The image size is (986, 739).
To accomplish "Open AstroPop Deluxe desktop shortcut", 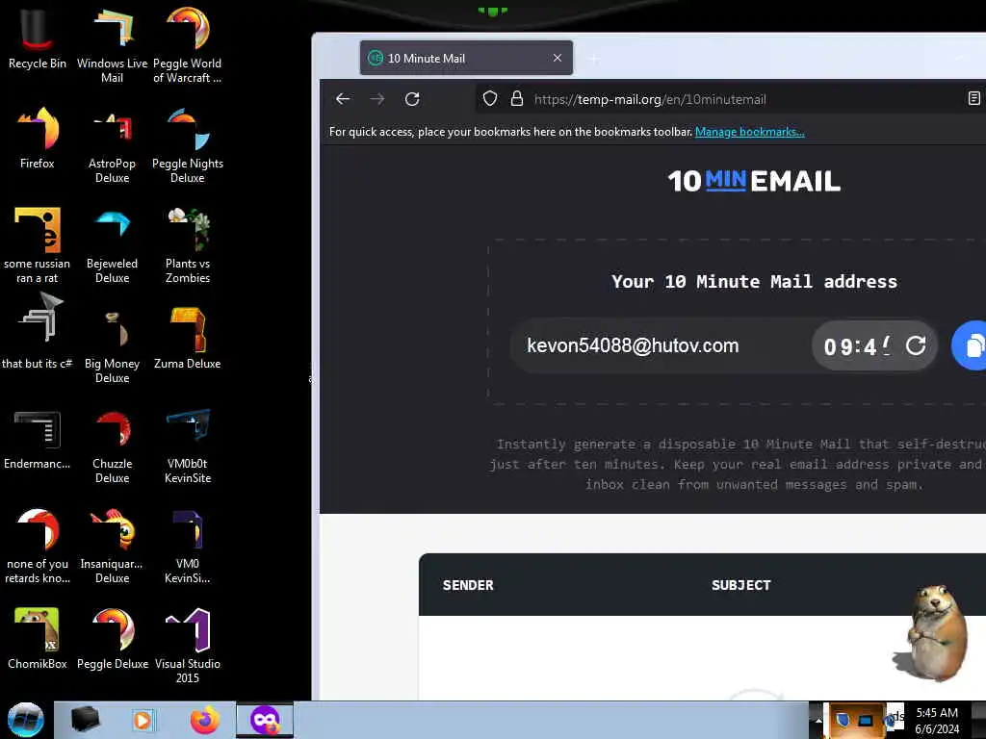I will 112,146.
